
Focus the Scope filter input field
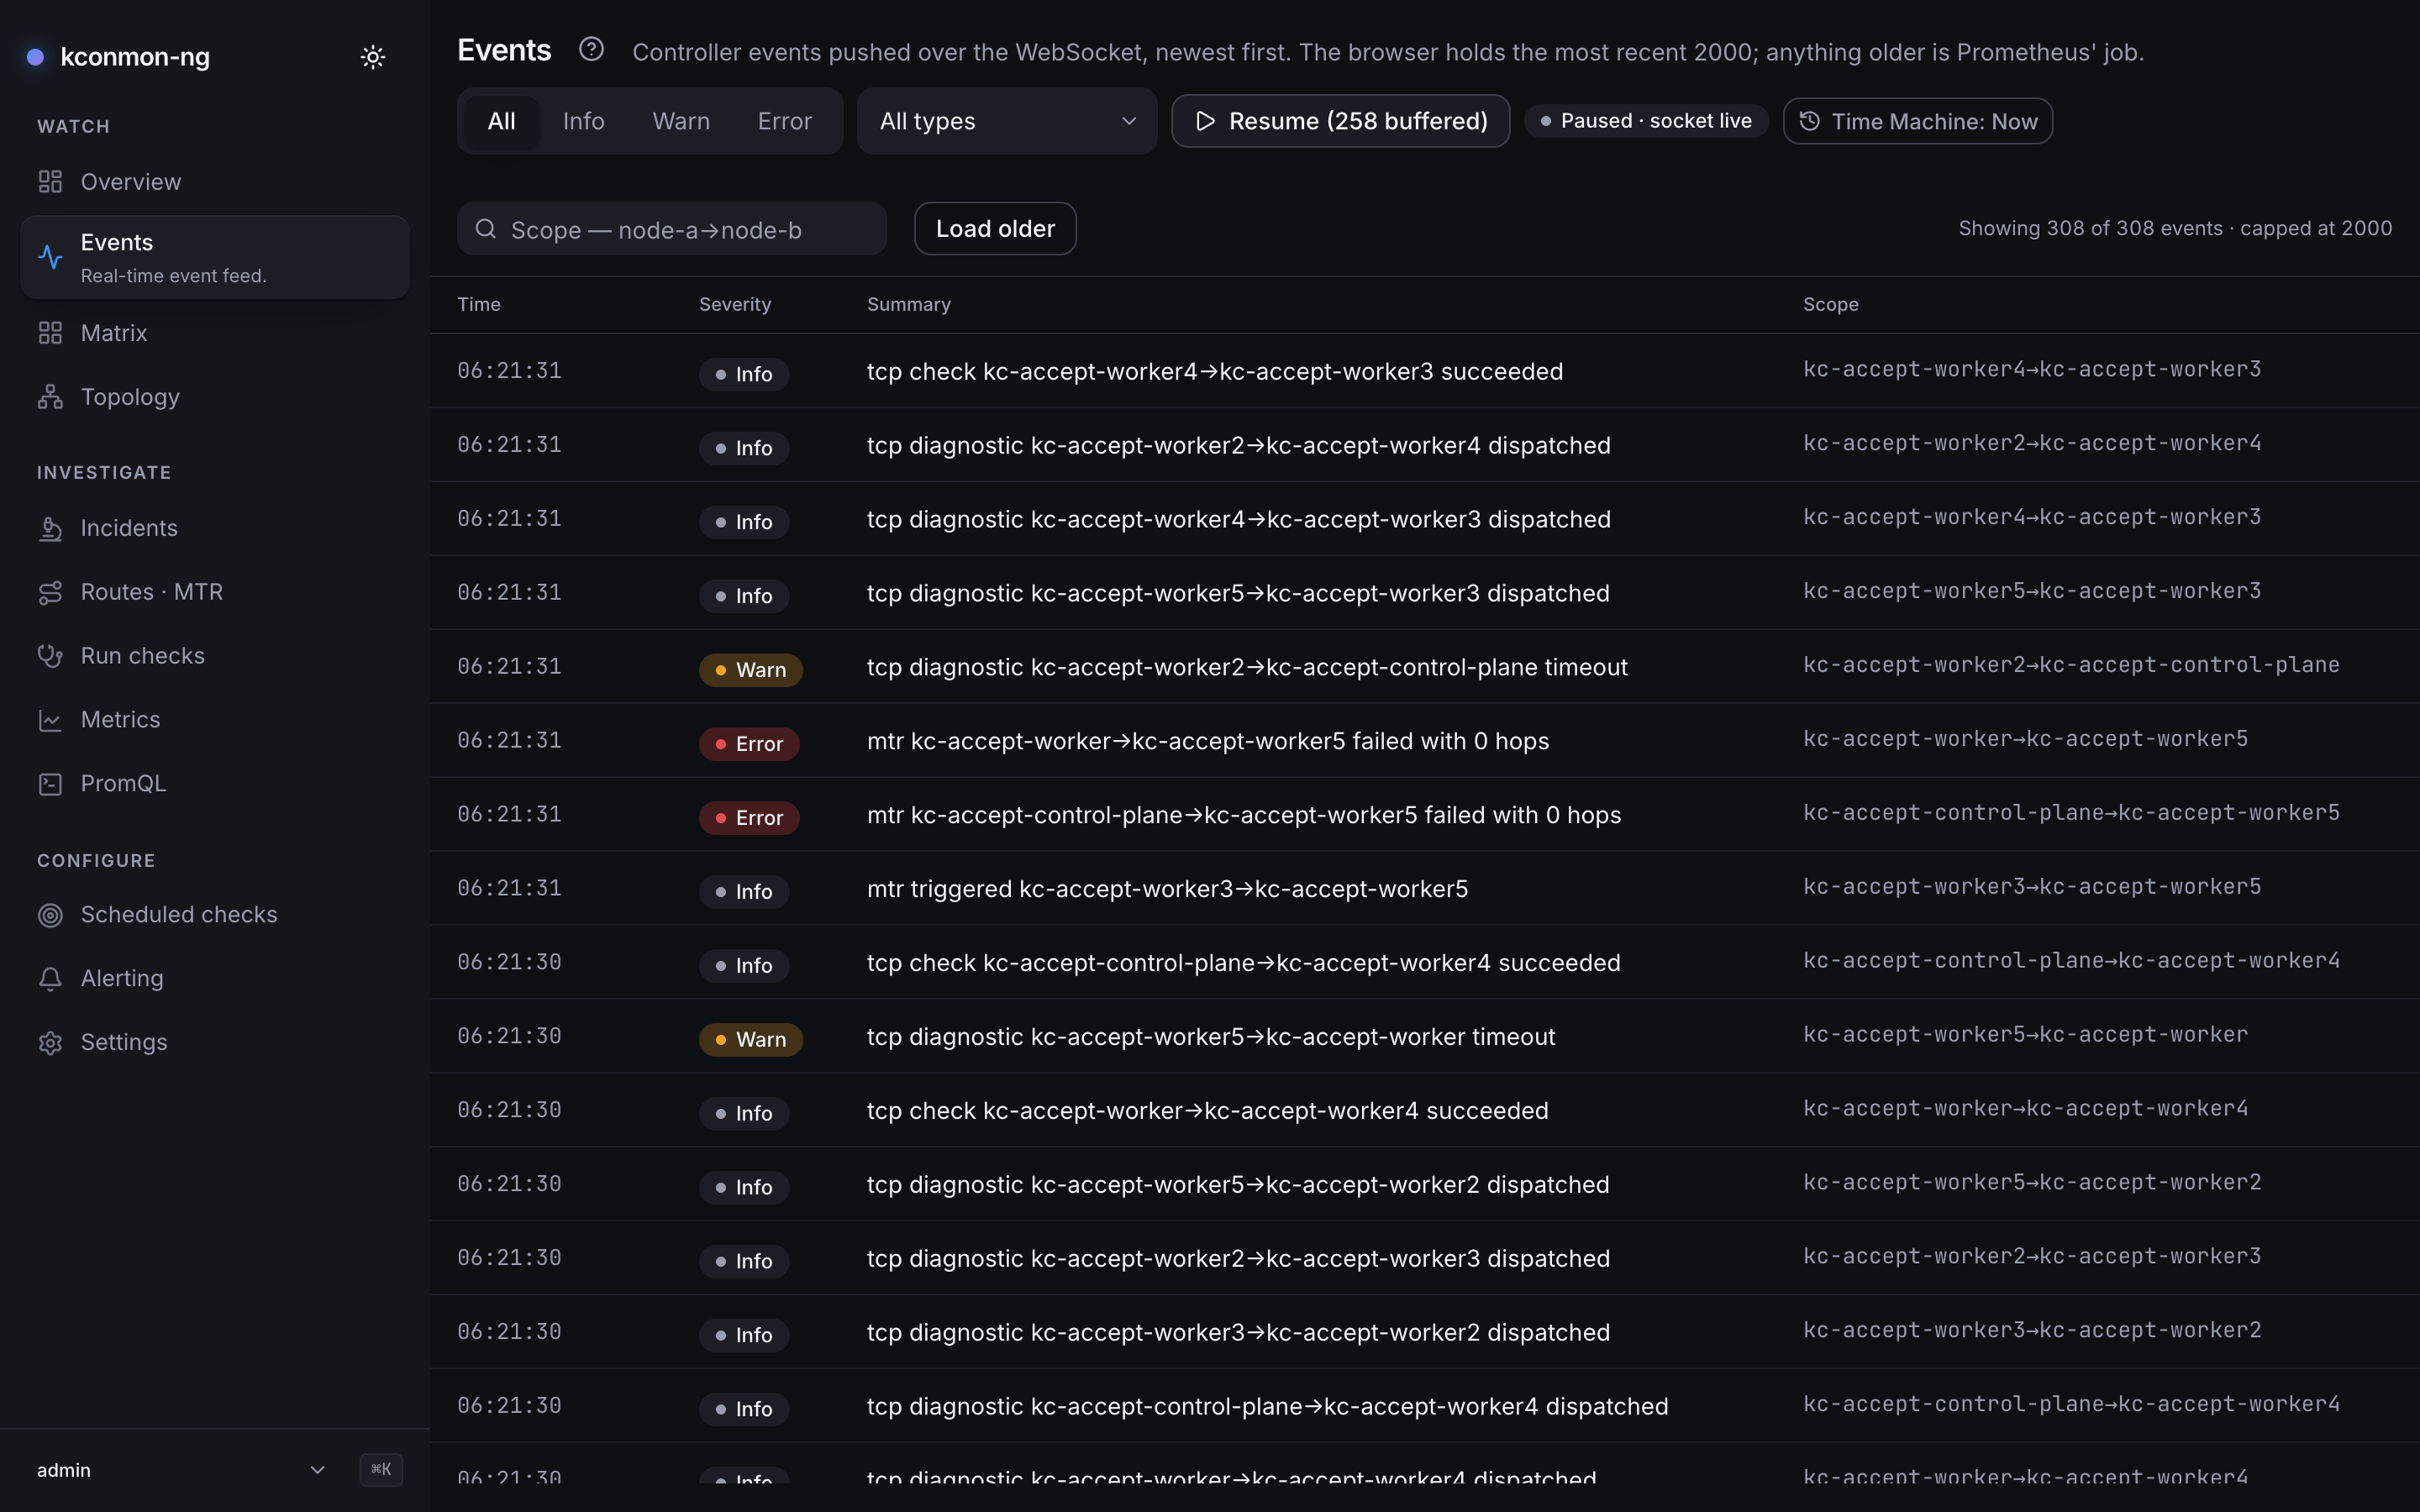(672, 229)
